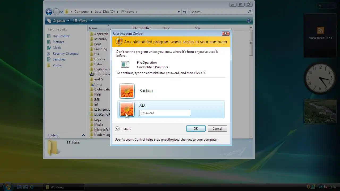Click the scrollbar down arrow in Explorer
The width and height of the screenshot is (340, 191).
pos(251,136)
